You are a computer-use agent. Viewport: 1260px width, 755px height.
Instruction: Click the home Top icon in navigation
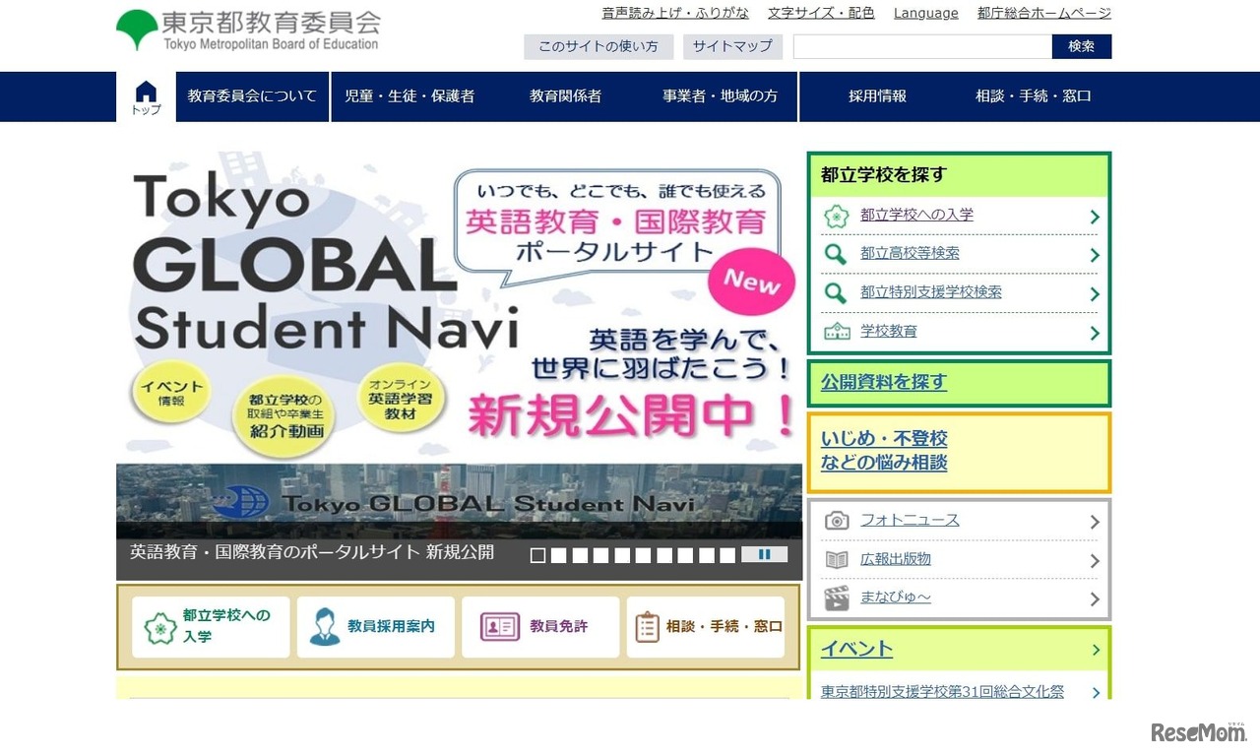click(146, 97)
